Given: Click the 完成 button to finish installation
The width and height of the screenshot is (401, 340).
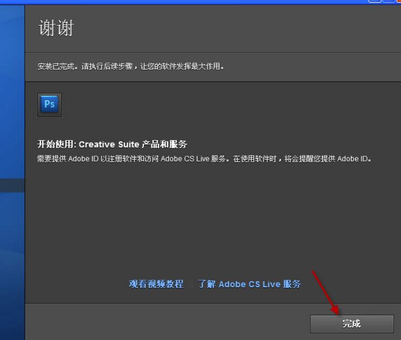Looking at the screenshot, I should point(351,324).
